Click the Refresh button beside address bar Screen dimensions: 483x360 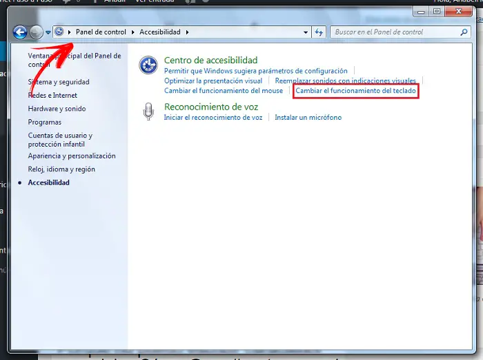tap(319, 32)
